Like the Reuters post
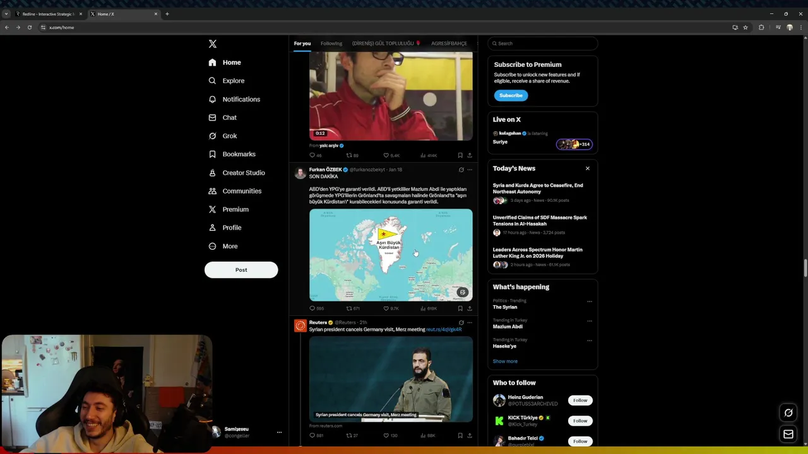Image resolution: width=808 pixels, height=454 pixels. [x=390, y=435]
